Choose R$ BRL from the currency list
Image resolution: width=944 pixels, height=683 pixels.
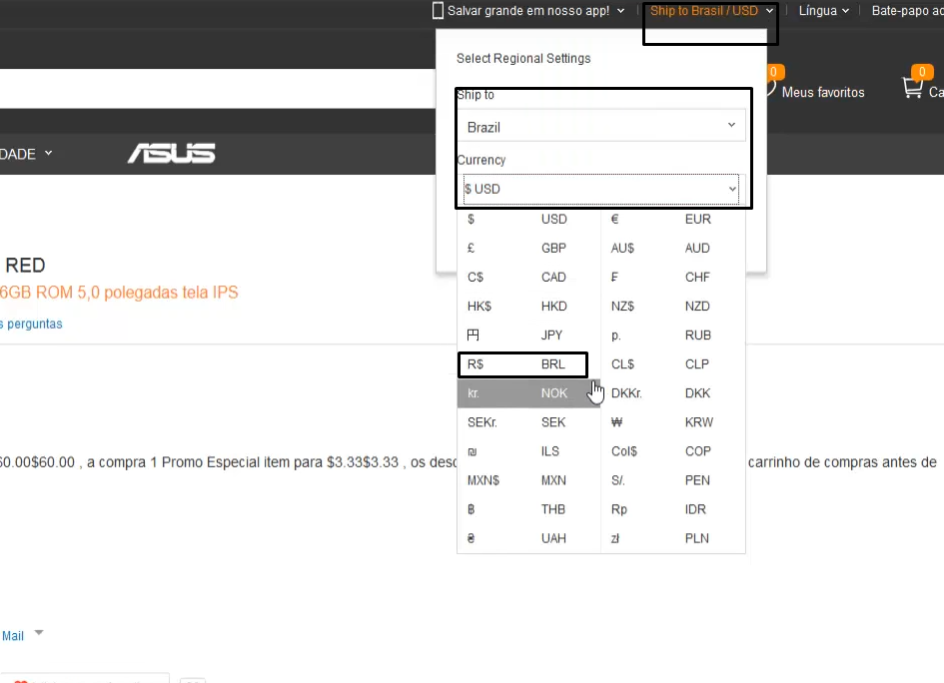tap(522, 364)
